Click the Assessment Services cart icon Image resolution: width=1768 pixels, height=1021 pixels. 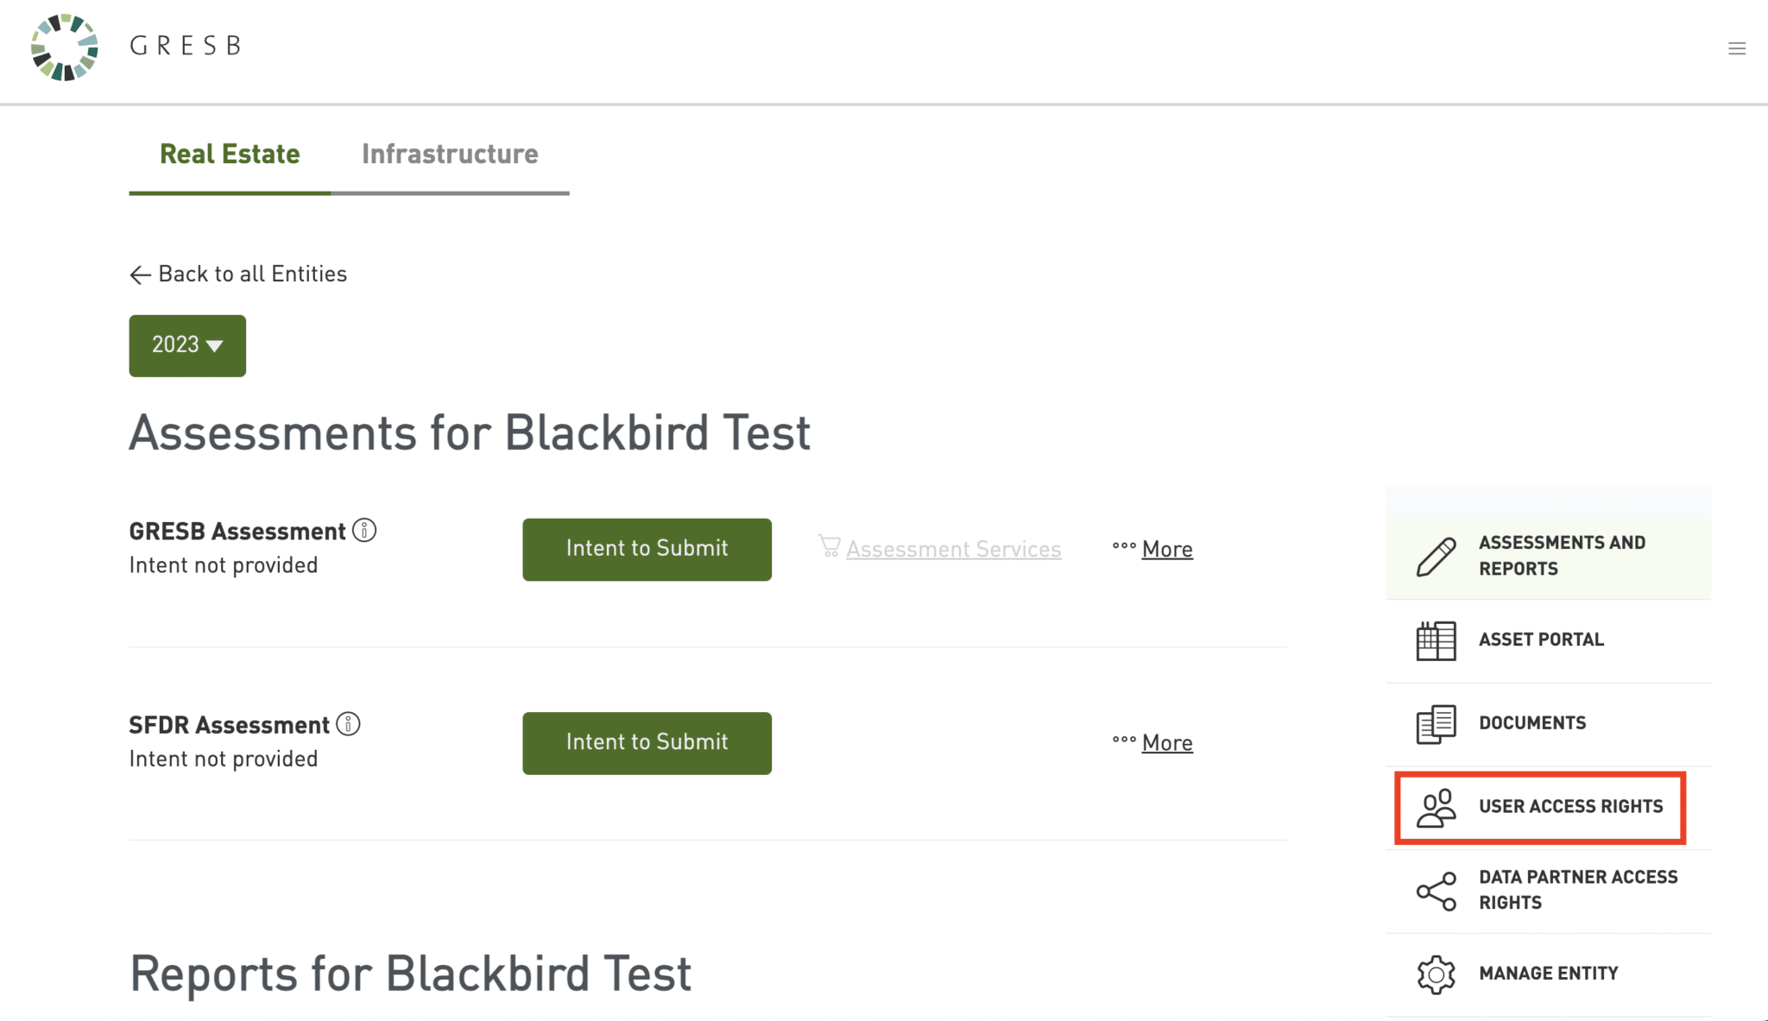(x=830, y=545)
